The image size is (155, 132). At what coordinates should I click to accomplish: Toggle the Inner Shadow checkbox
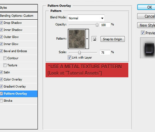pyautogui.click(x=1, y=30)
